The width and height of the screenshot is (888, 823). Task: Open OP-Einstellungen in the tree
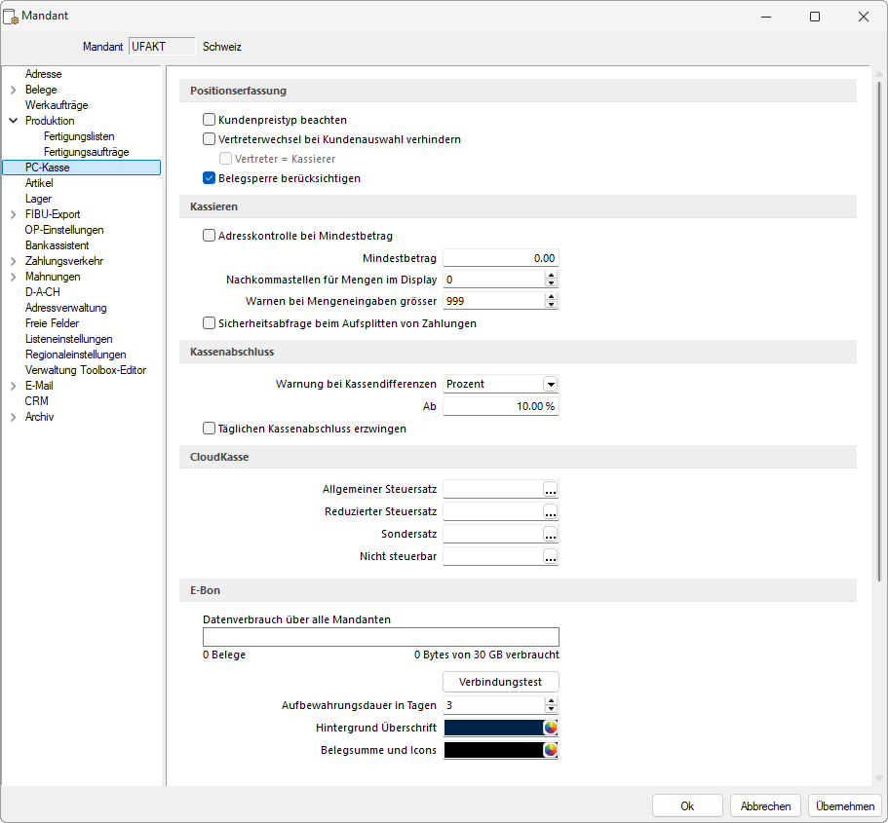[64, 230]
